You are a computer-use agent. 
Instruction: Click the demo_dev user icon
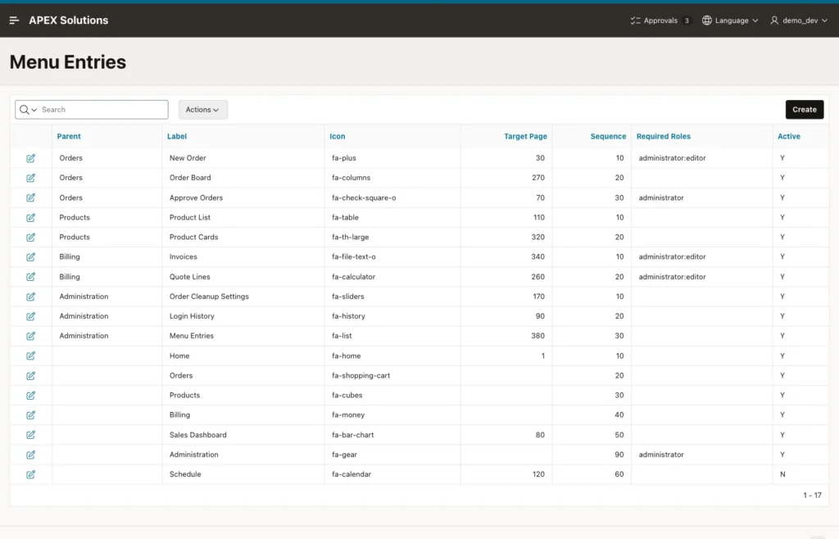point(774,20)
